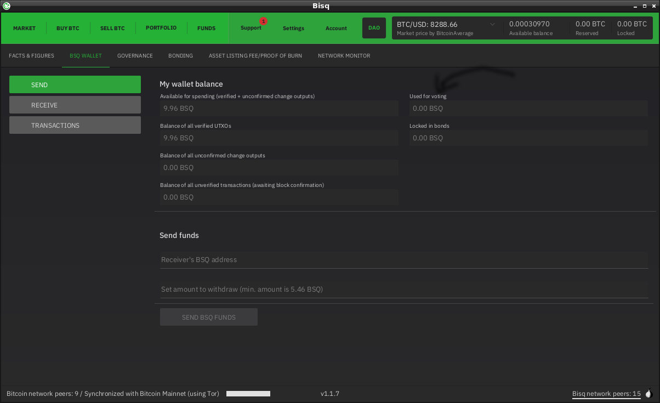Viewport: 660px width, 403px height.
Task: Click the Receiver's BSQ address field
Action: tap(404, 260)
